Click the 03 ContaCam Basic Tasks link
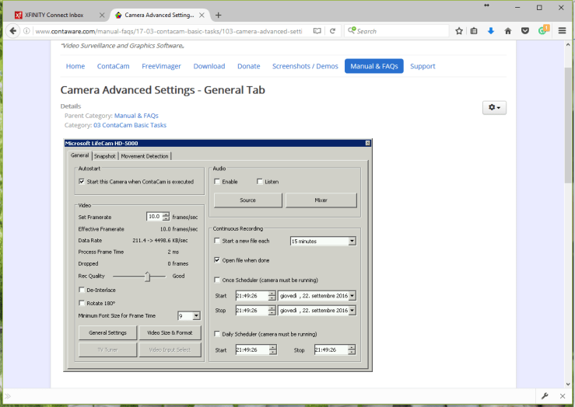 point(129,125)
